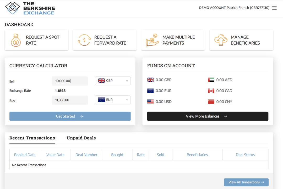Image resolution: width=283 pixels, height=189 pixels.
Task: Open Make Multiple Payments card
Action: pyautogui.click(x=173, y=40)
